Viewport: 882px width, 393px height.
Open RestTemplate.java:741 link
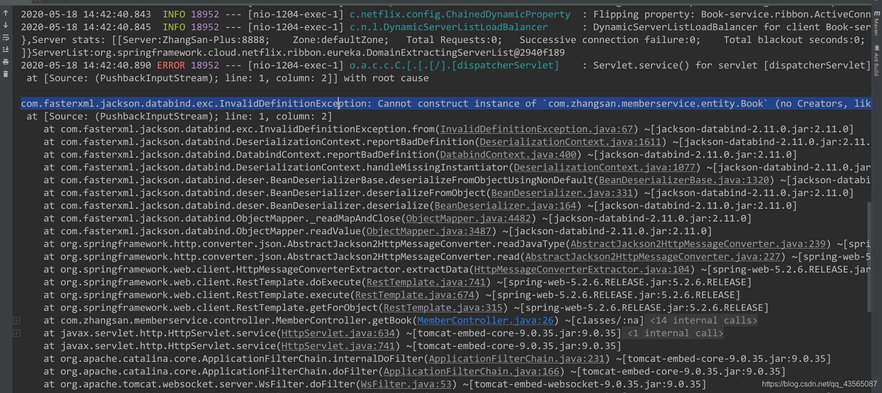pos(426,282)
